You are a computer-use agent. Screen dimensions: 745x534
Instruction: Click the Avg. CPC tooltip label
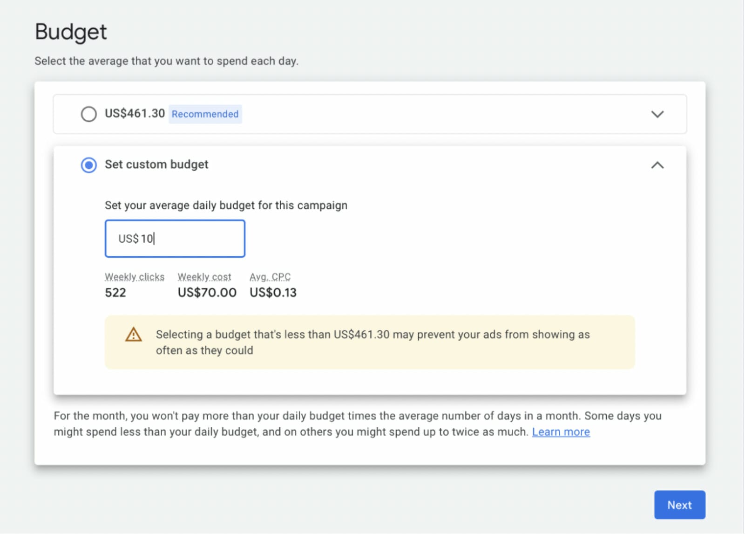[270, 276]
